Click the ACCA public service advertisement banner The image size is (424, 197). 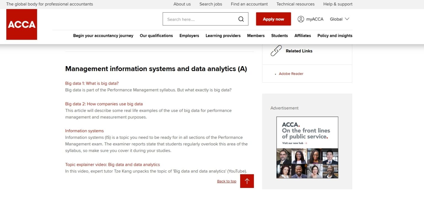point(307,147)
